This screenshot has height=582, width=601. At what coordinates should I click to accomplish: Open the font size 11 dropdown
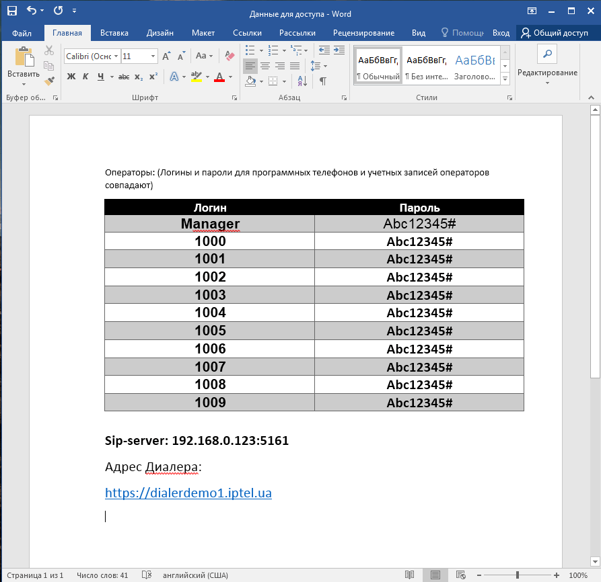(153, 56)
